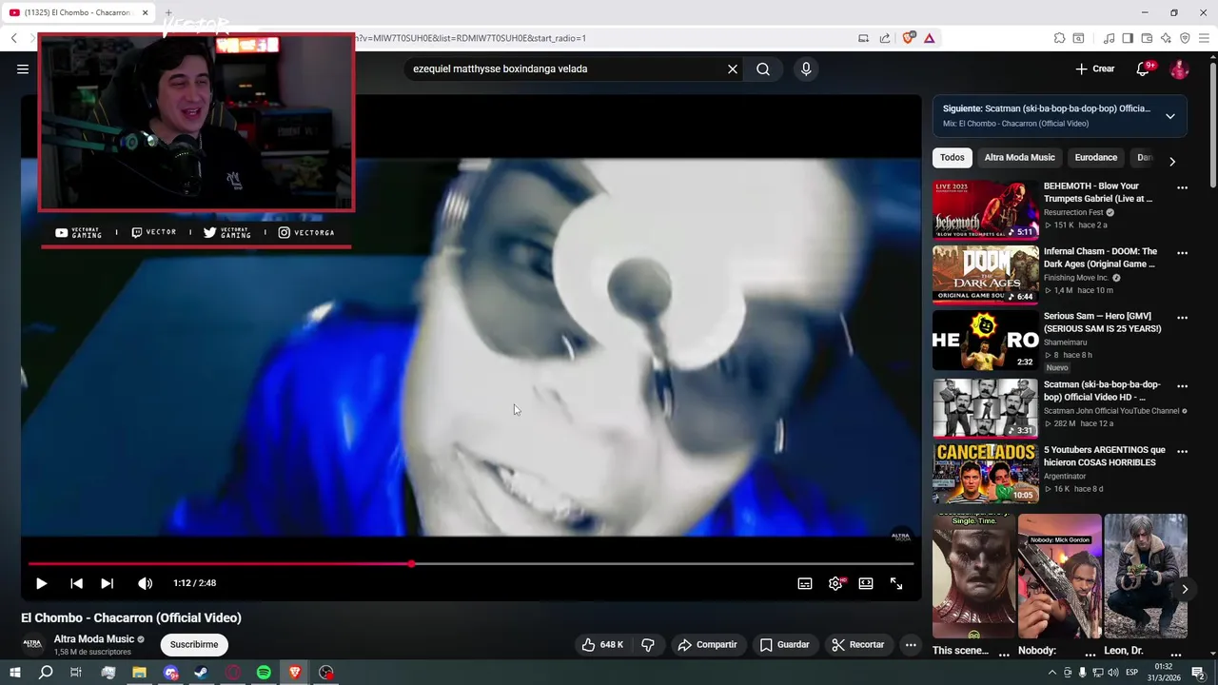Open the 'Nobody: Mick Gordon' Short
The height and width of the screenshot is (685, 1218).
pos(1060,577)
